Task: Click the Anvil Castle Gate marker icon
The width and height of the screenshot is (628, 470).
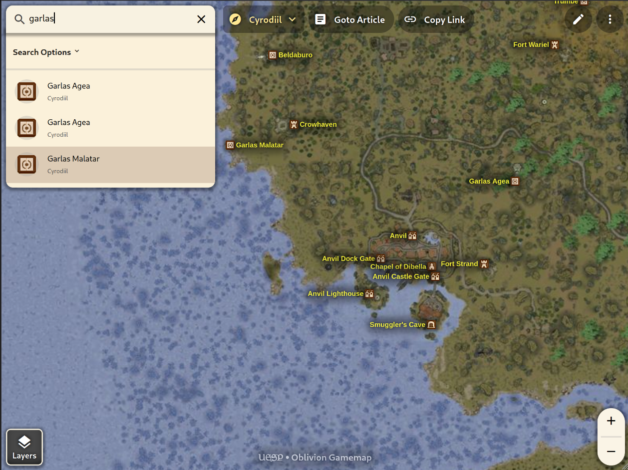Action: click(x=435, y=276)
